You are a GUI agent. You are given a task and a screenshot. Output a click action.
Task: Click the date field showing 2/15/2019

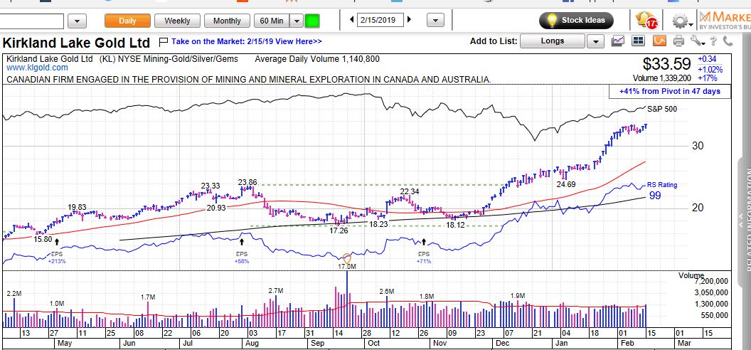[380, 20]
